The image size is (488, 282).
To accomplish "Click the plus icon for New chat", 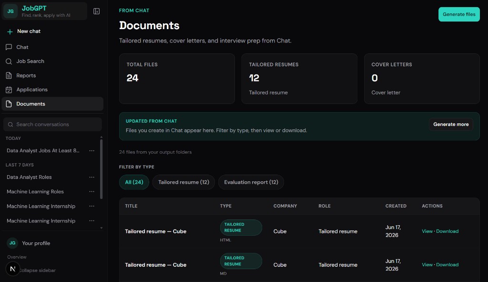I will [10, 31].
